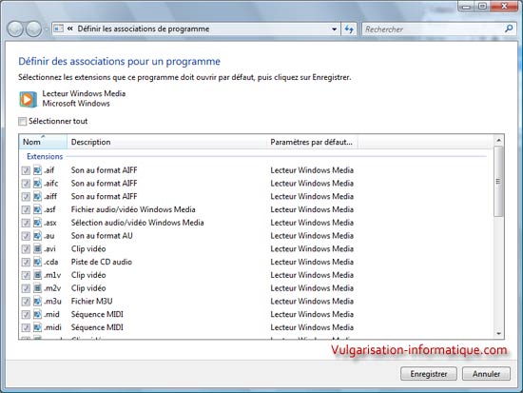Screen dimensions: 523x393
Task: Click the Lecteur Windows Media program icon
Action: tap(28, 99)
